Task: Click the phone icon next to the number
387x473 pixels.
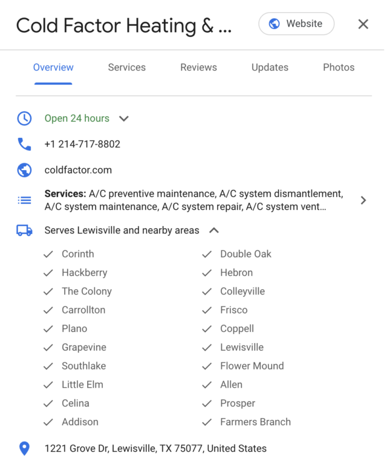Action: [24, 145]
